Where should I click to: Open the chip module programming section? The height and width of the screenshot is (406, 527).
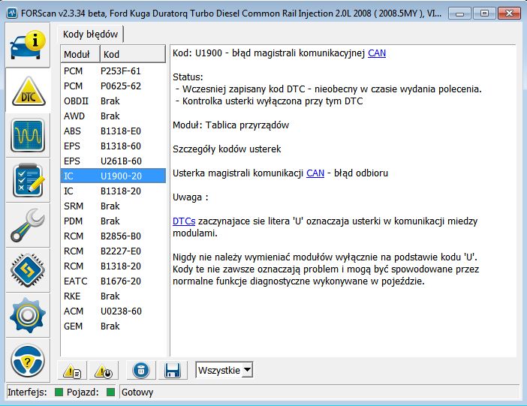28,271
